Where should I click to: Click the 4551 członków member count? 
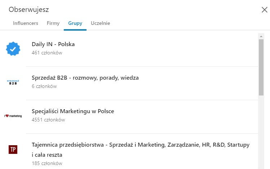click(48, 120)
